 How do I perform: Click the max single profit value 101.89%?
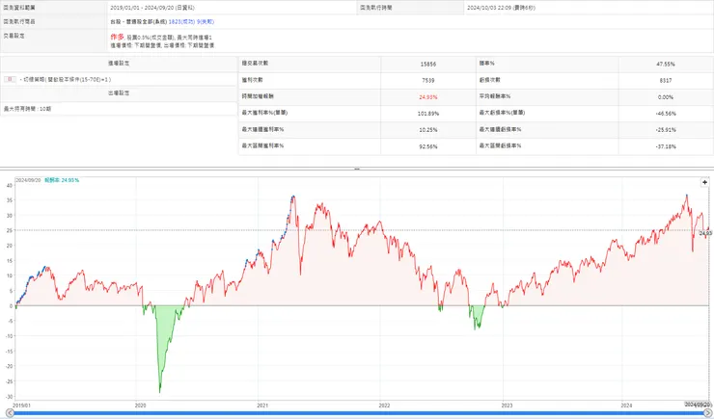[x=428, y=113]
